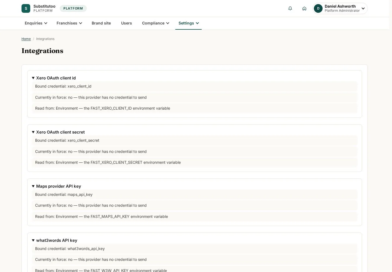392x272 pixels.
Task: Expand the Franchises menu
Action: [69, 23]
